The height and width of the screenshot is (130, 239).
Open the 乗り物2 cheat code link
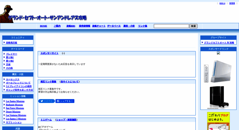tap(10, 61)
